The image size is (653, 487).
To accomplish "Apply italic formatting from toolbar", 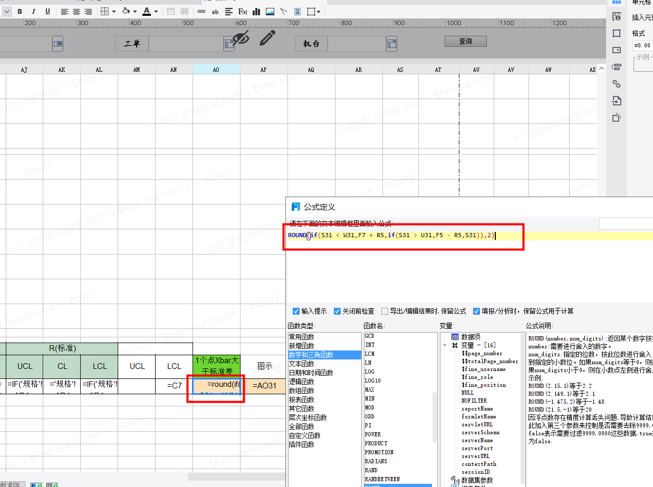I will (x=34, y=11).
